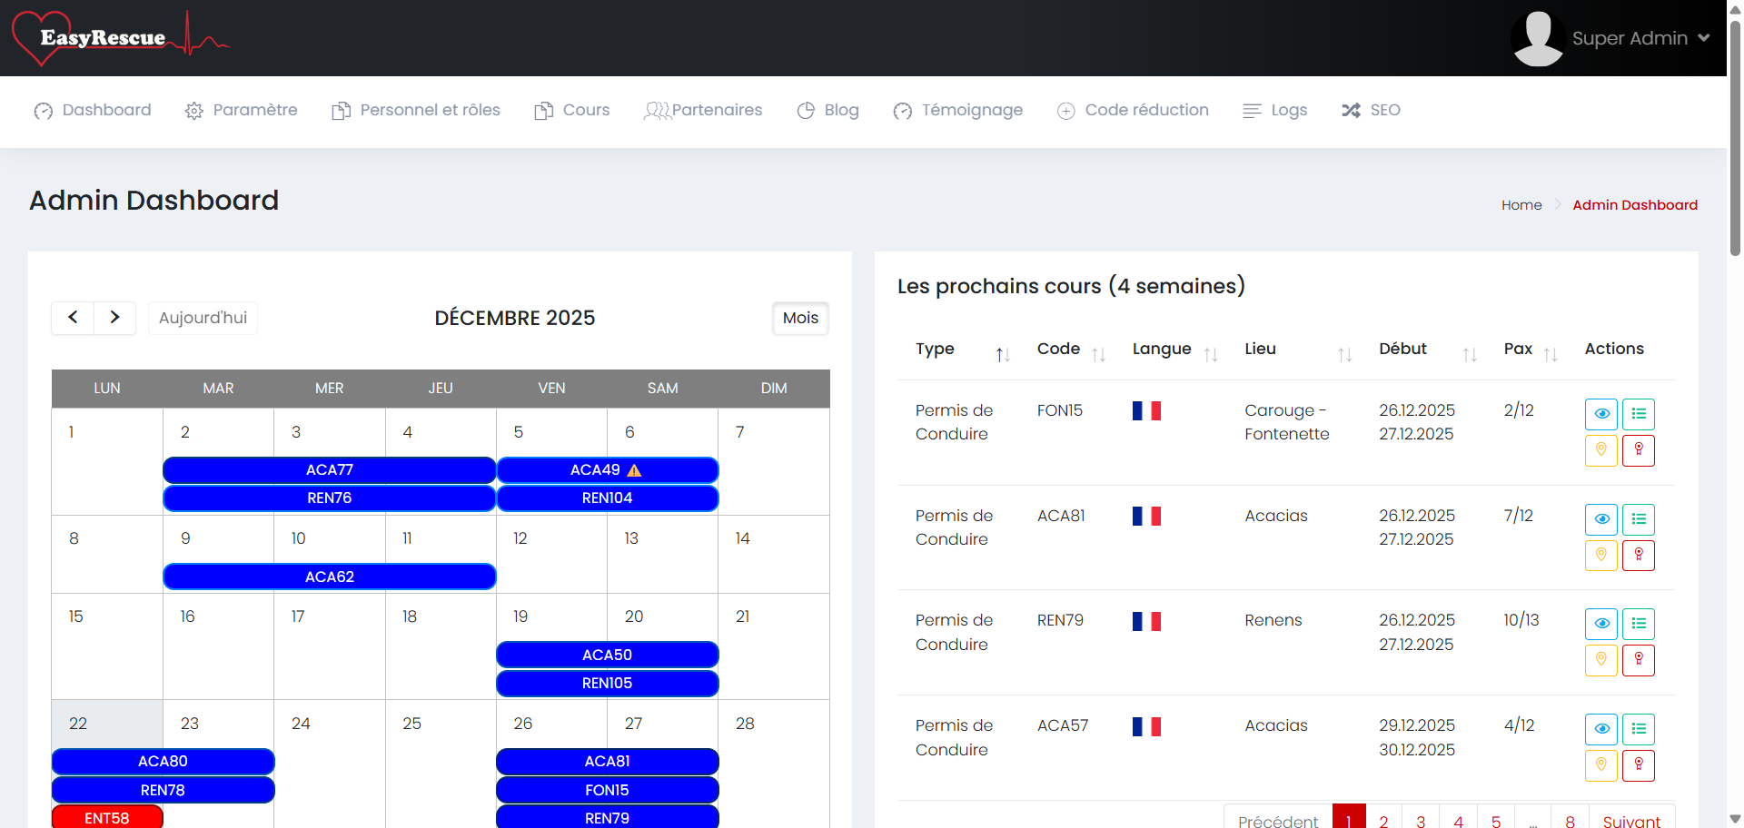Viewport: 1744px width, 828px height.
Task: Click the warning triangle on ACA49 event
Action: click(634, 470)
